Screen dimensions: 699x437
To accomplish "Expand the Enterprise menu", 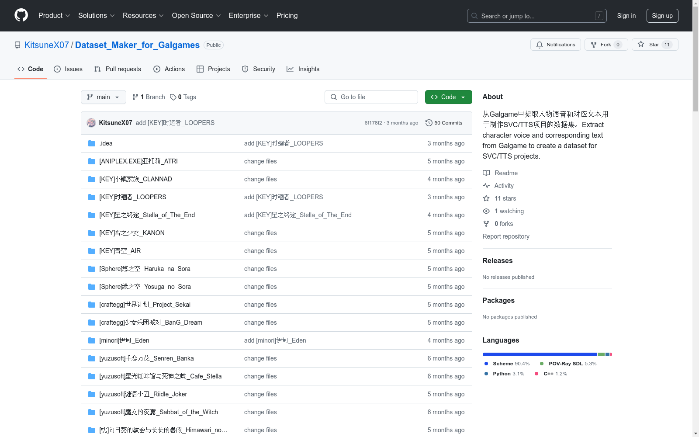I will [x=249, y=15].
